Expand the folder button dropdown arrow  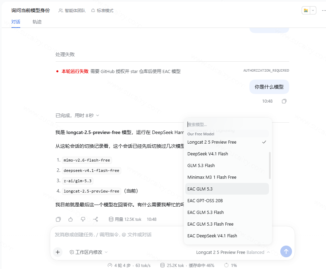[x=313, y=10]
